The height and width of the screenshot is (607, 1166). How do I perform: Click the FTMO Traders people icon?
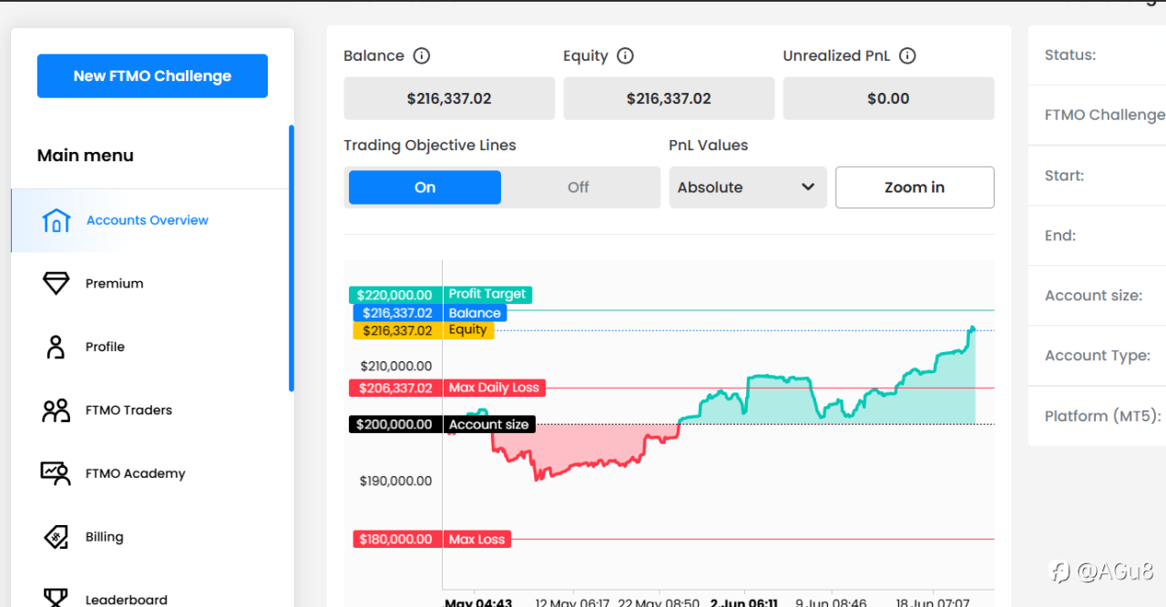[x=56, y=410]
